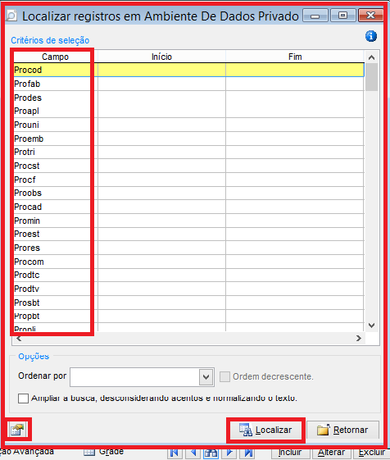Click the Início cell of Procod row
The image size is (390, 460).
coord(161,71)
